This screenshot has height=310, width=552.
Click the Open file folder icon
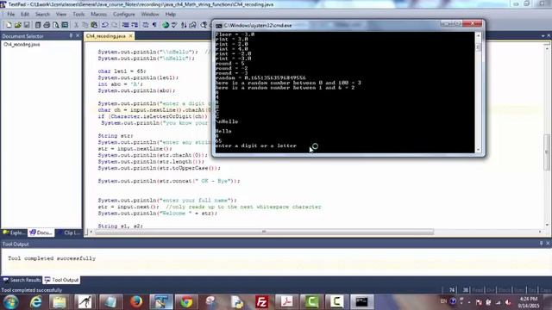pyautogui.click(x=17, y=25)
